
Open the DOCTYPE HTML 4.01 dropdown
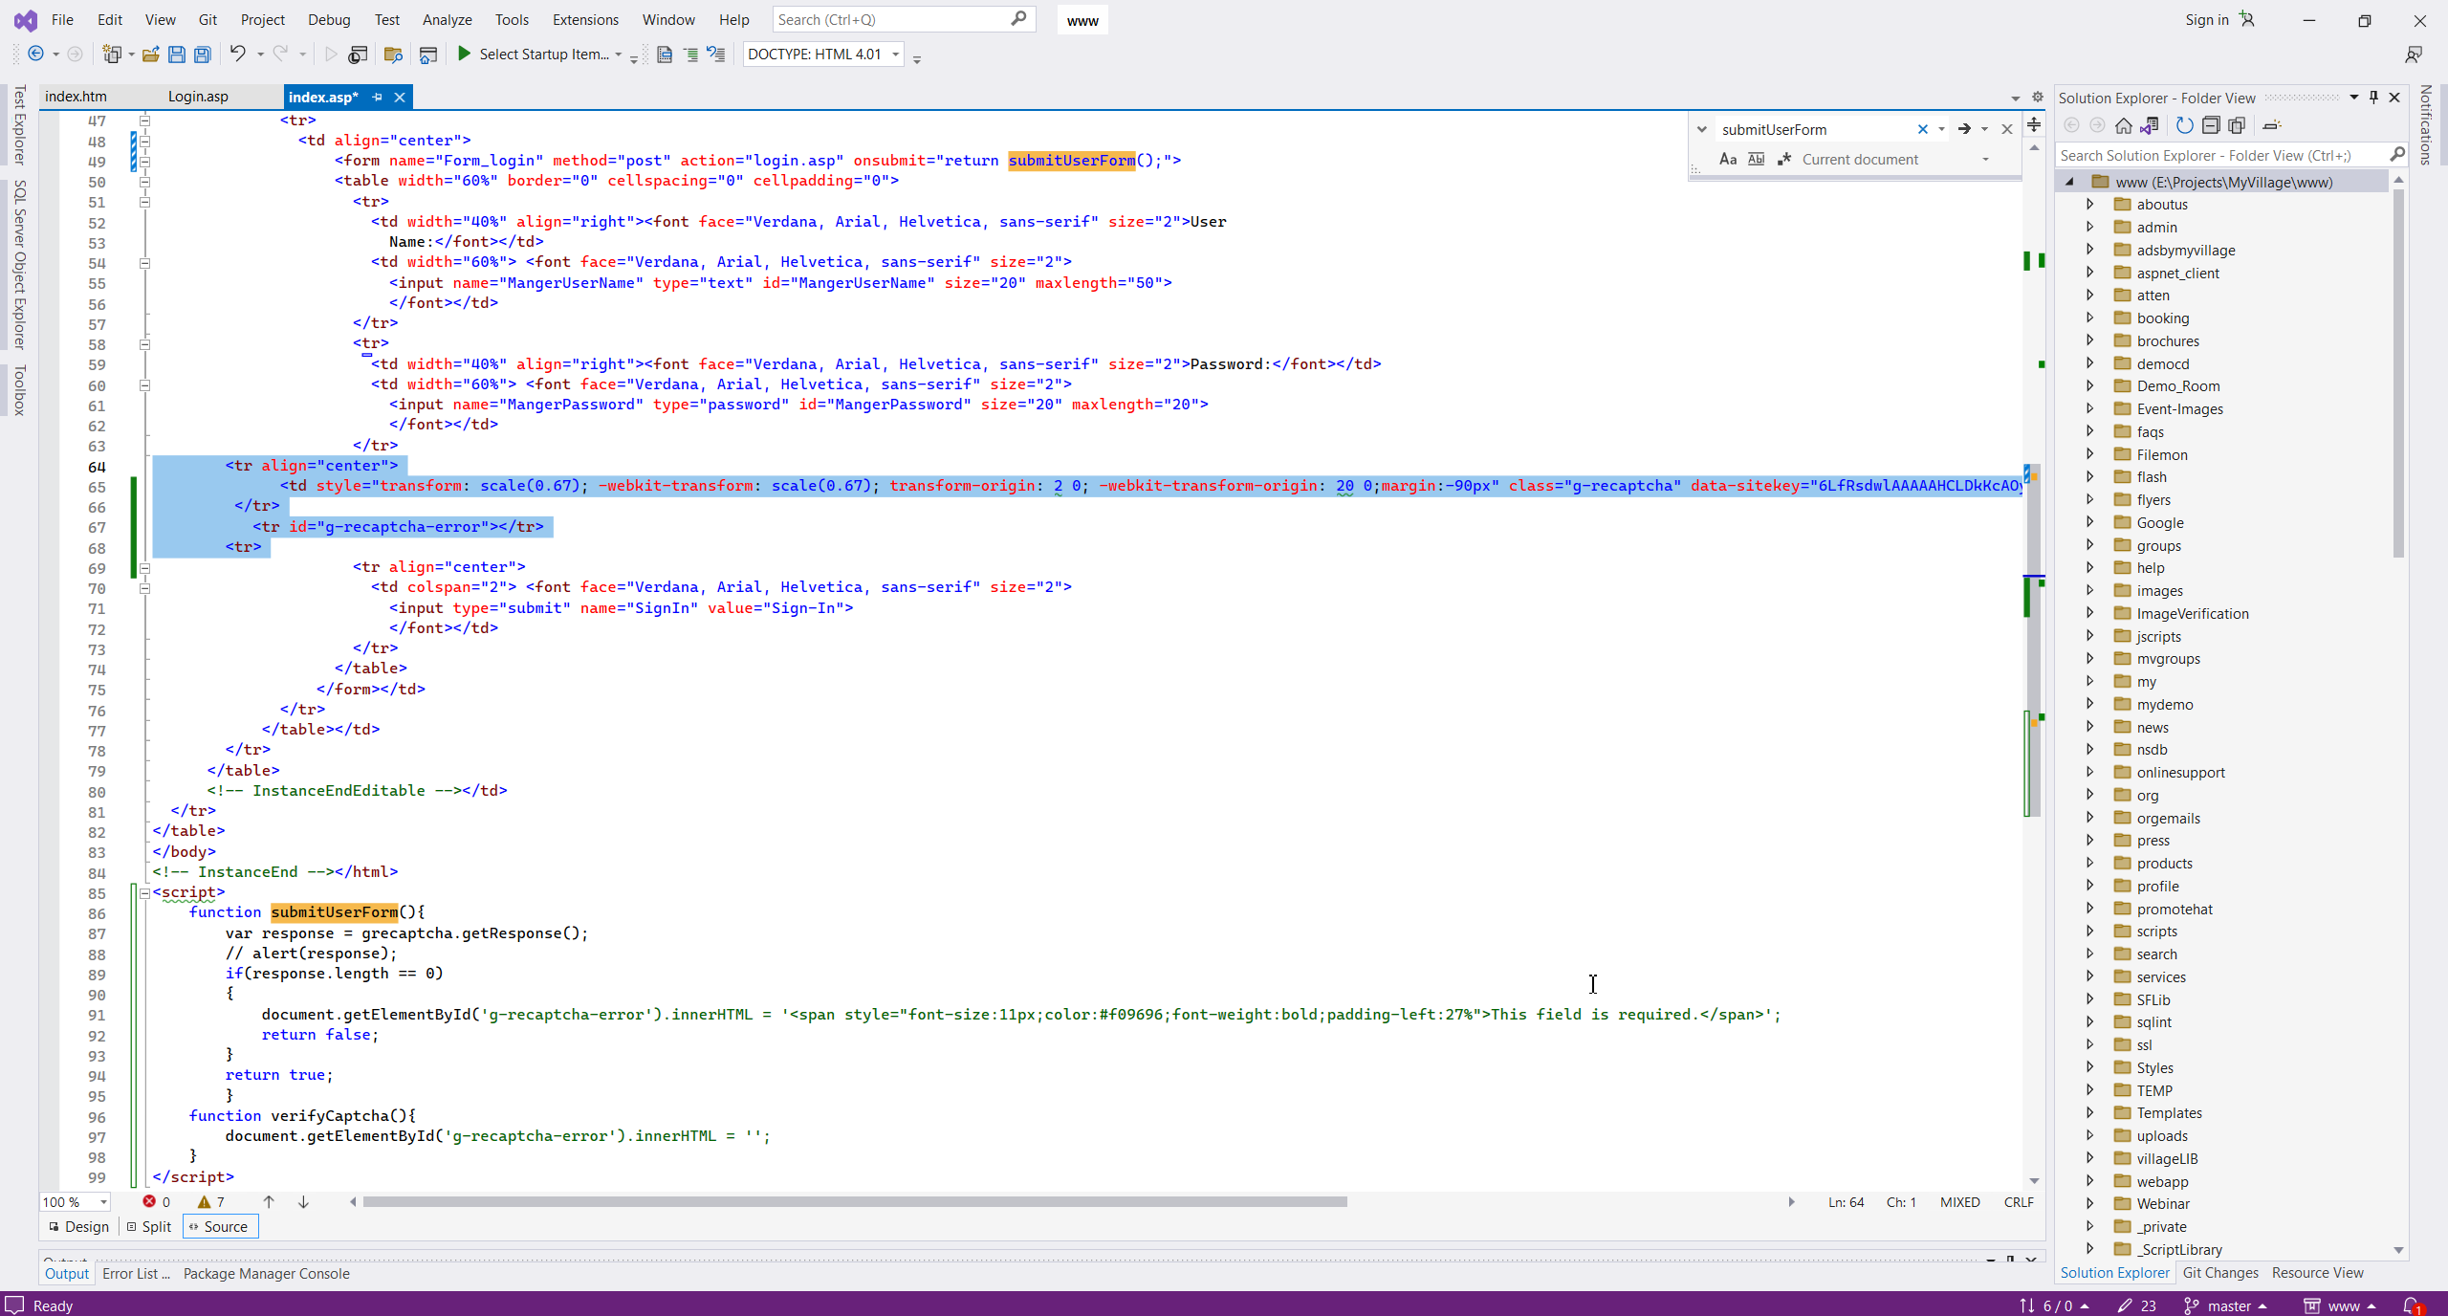click(x=896, y=55)
